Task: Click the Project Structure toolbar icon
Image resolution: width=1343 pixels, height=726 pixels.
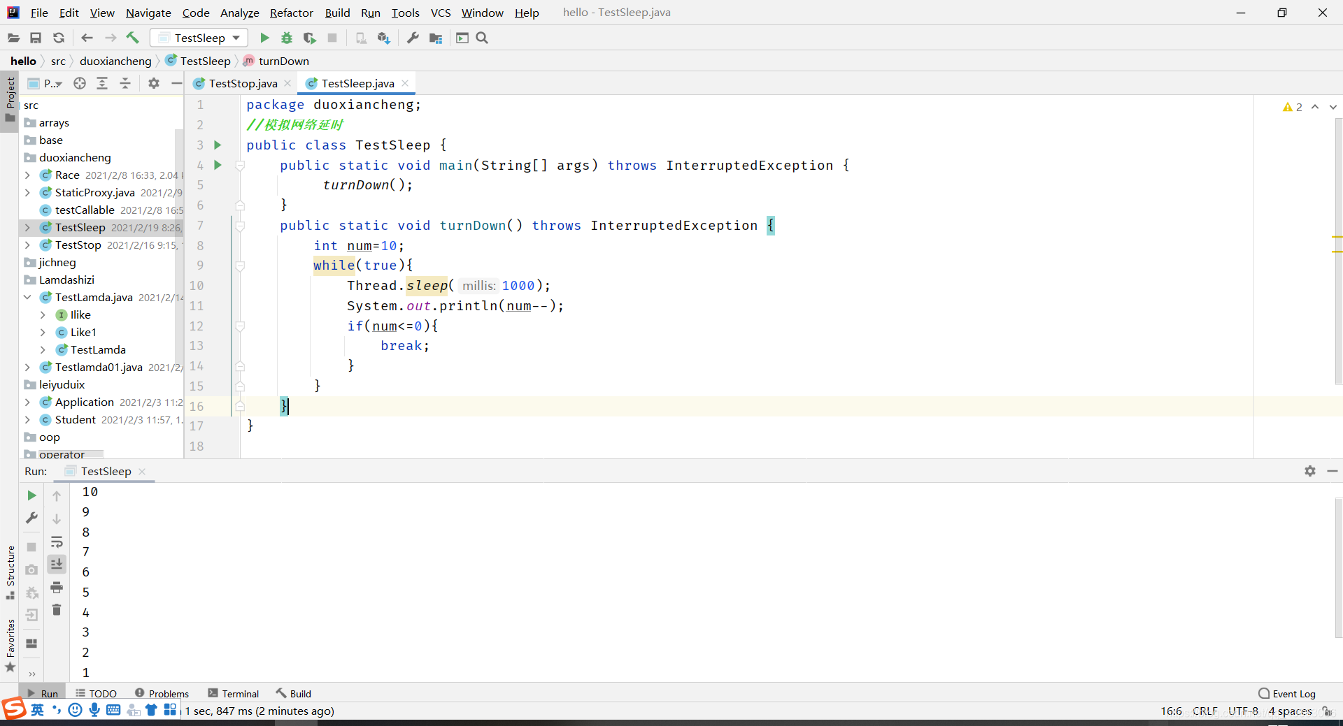Action: tap(436, 38)
